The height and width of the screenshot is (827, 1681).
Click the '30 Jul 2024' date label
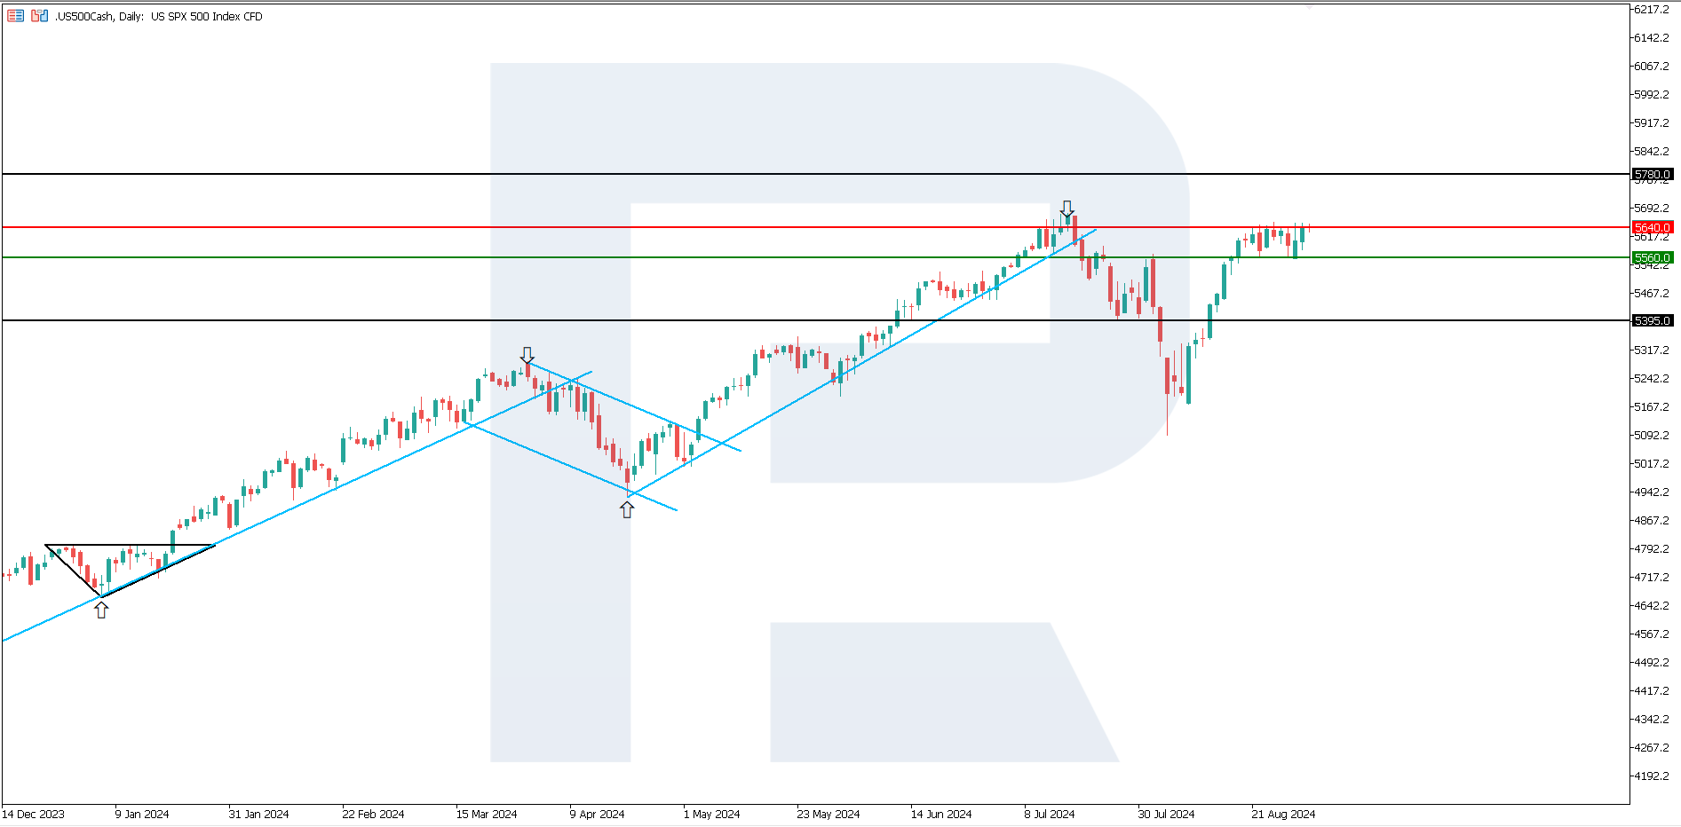coord(1166,815)
